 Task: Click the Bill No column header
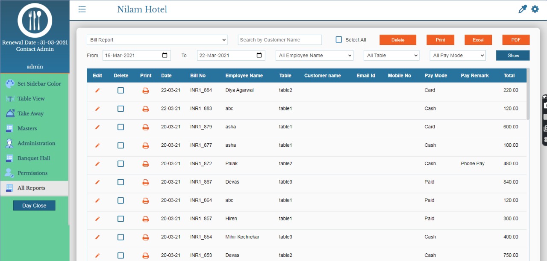[198, 76]
